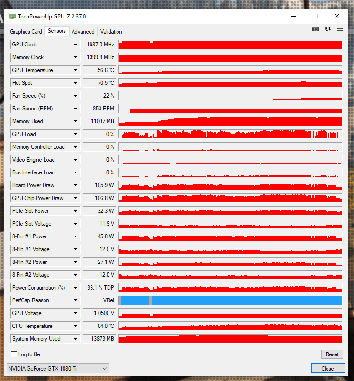Click the PCIe Slot Power value 32.3 W

tap(100, 211)
